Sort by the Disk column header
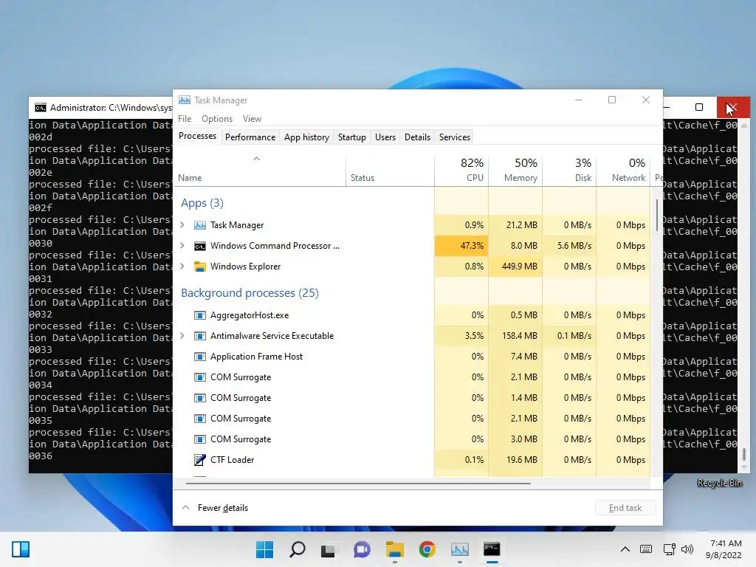The image size is (756, 567). click(x=569, y=170)
